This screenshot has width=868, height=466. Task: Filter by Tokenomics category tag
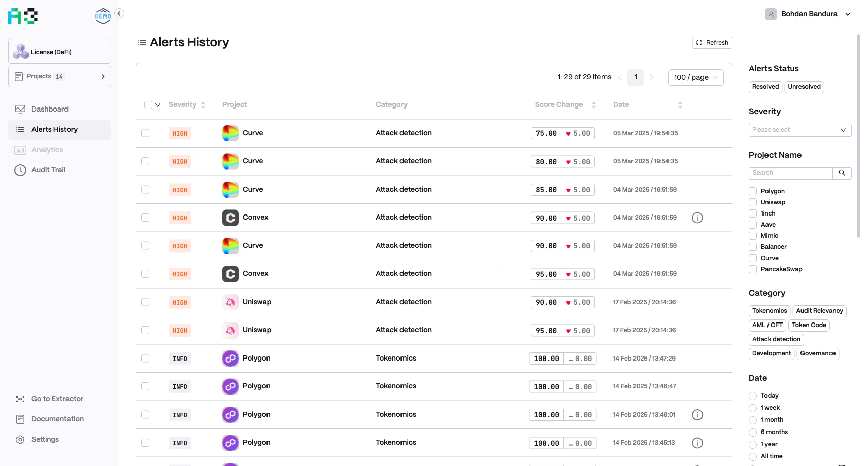[x=770, y=311]
